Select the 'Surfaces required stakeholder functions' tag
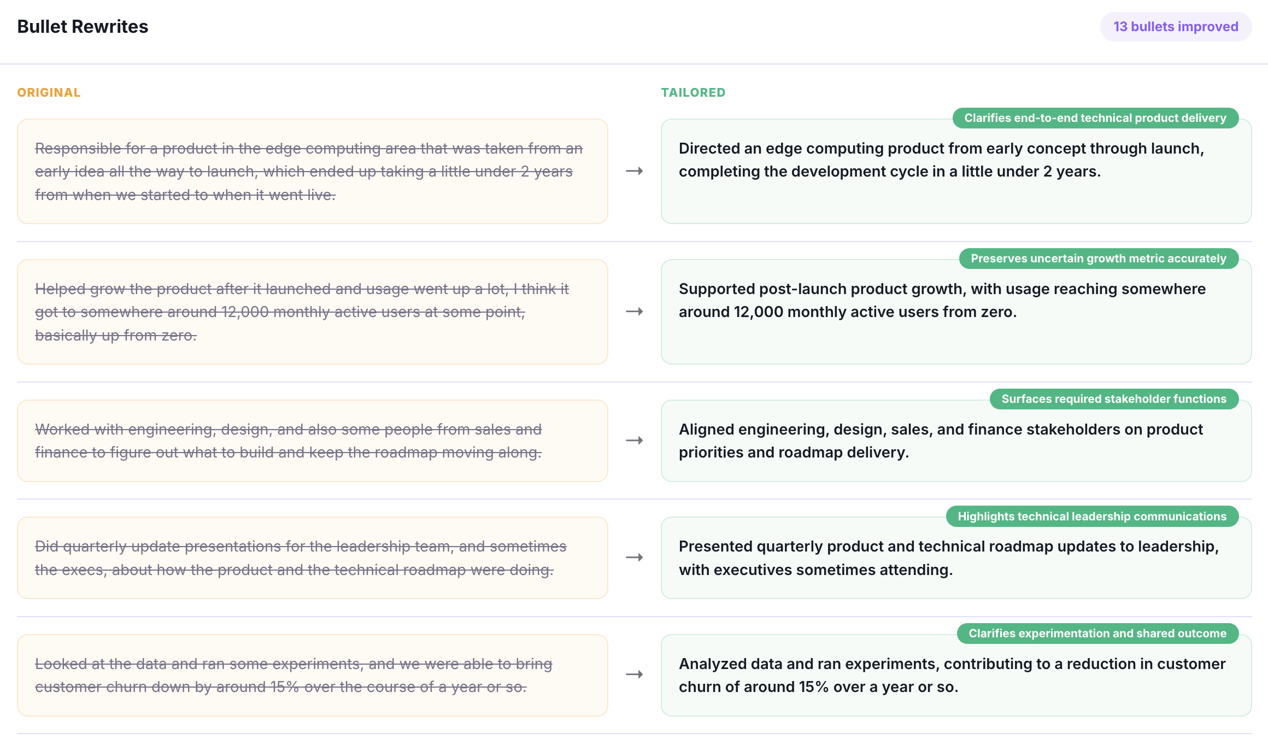The height and width of the screenshot is (739, 1268). point(1114,399)
